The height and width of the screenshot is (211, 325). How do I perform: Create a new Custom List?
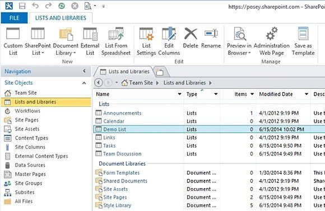point(13,41)
